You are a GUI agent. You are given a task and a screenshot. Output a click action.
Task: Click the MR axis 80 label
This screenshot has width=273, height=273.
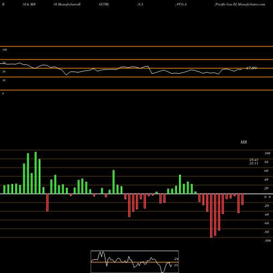[x=266, y=162]
